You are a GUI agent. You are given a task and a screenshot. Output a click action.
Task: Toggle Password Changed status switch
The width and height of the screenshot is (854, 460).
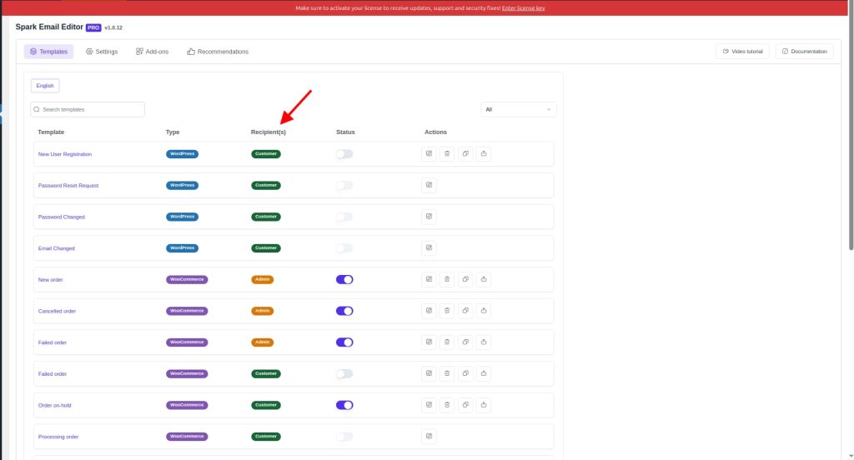[x=344, y=217]
